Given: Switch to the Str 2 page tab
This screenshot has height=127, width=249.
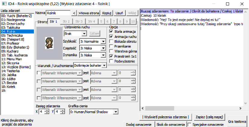Looking at the screenshot, I should pos(67,22).
